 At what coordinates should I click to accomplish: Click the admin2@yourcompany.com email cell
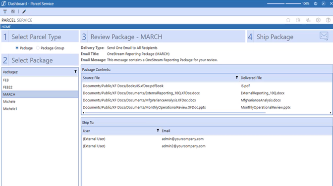tap(183, 146)
